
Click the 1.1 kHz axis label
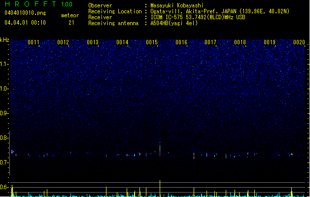pyautogui.click(x=4, y=64)
